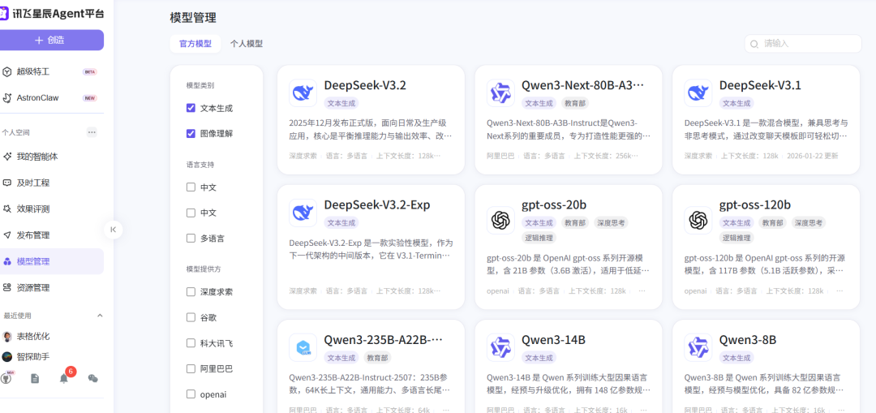The height and width of the screenshot is (413, 876).
Task: Collapse the sidebar with the arrow button
Action: 114,229
